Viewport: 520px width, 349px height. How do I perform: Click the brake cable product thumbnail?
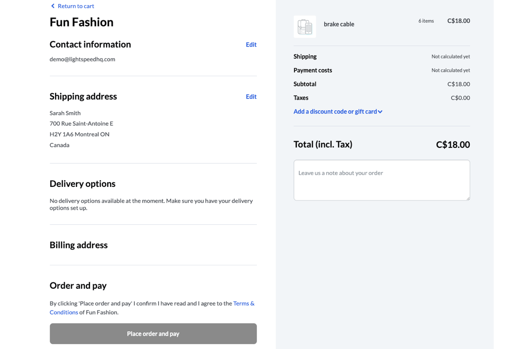click(305, 26)
